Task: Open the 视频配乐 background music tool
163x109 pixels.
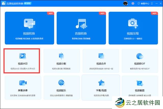Action: pyautogui.click(x=61, y=87)
